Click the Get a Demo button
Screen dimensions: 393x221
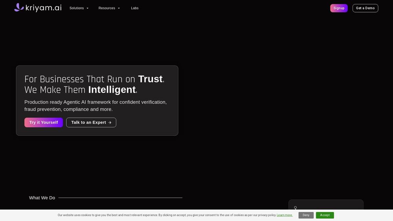coord(365,8)
